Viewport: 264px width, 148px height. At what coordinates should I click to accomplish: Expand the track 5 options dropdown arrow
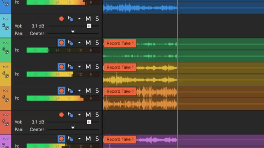(x=79, y=91)
